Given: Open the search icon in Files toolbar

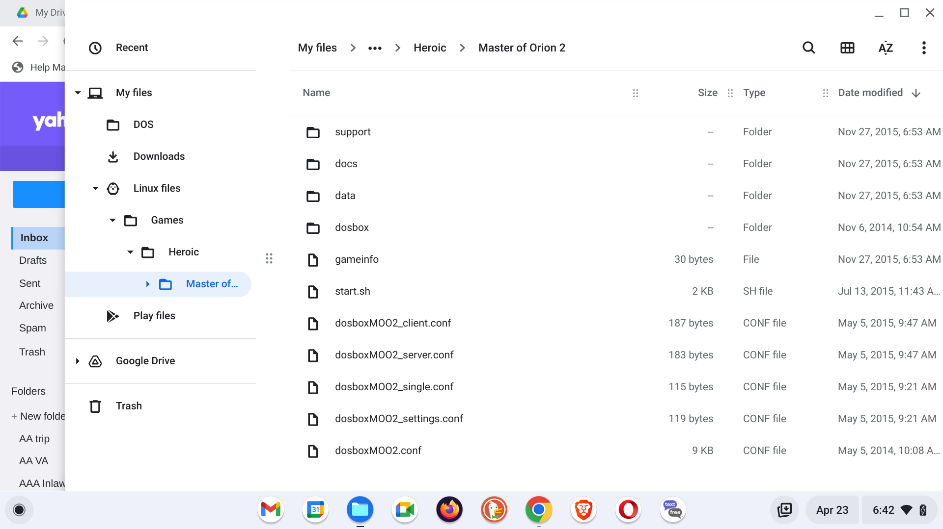Looking at the screenshot, I should 808,48.
